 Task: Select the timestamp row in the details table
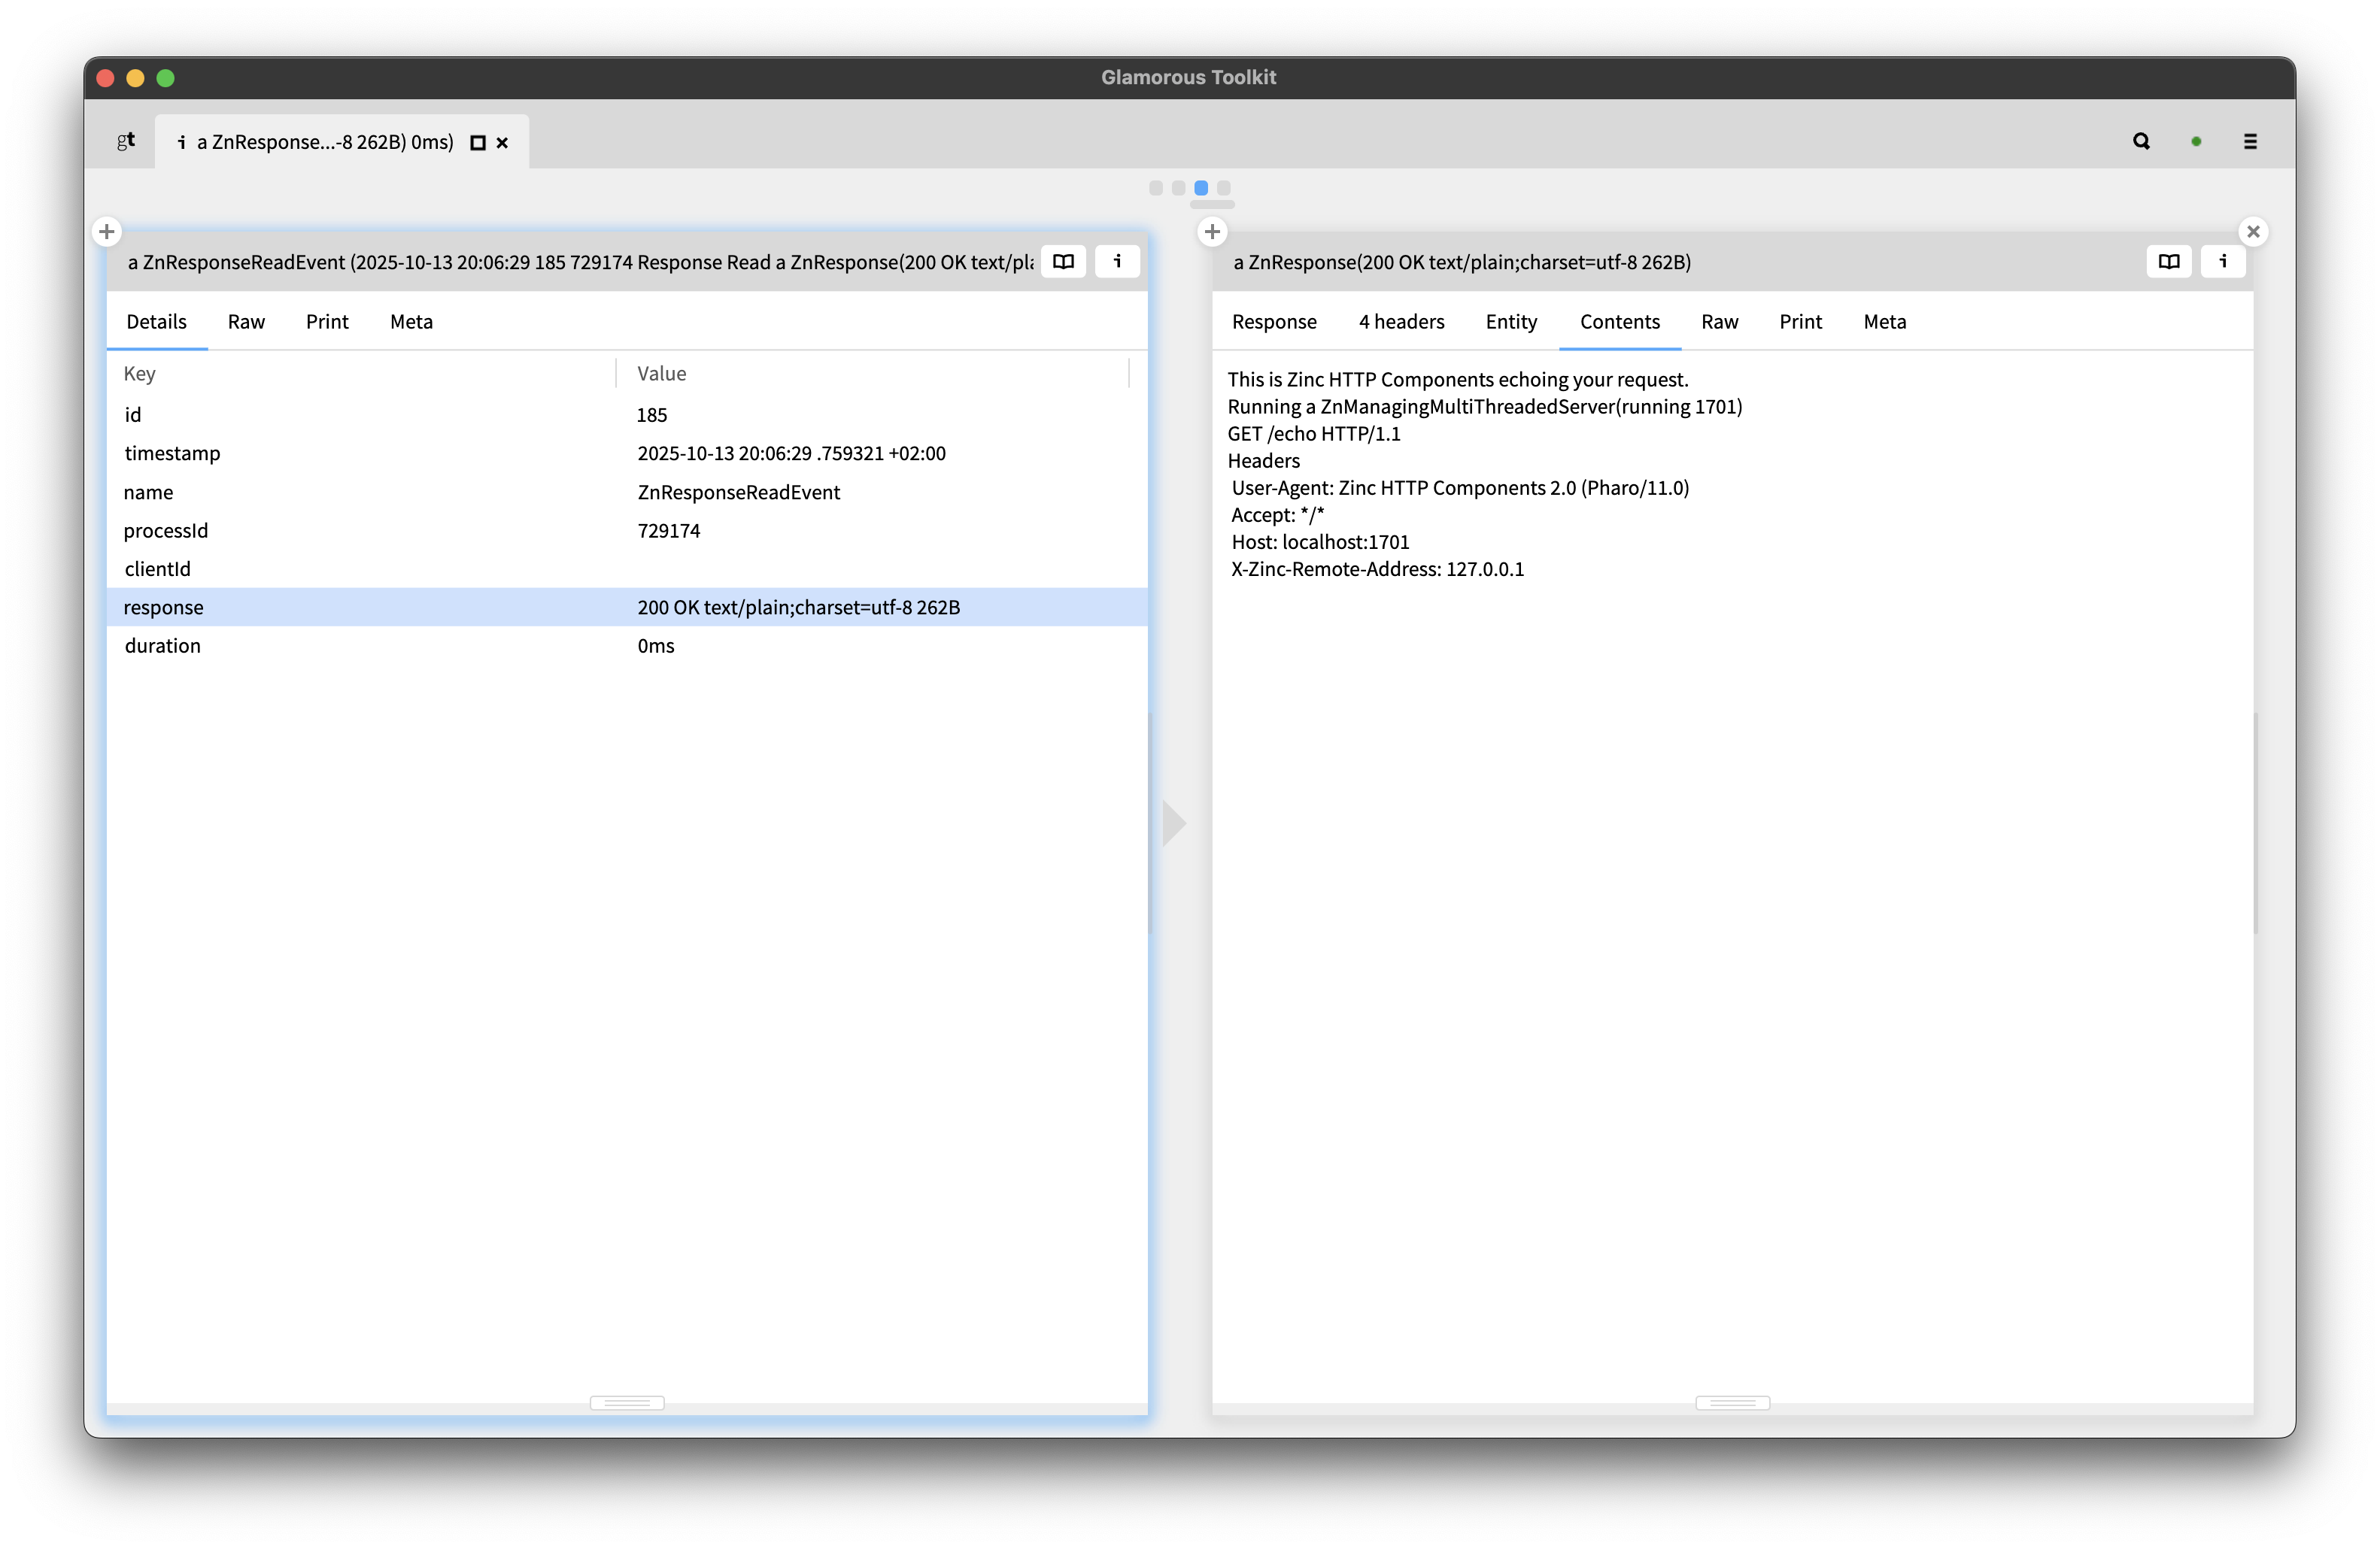400,453
